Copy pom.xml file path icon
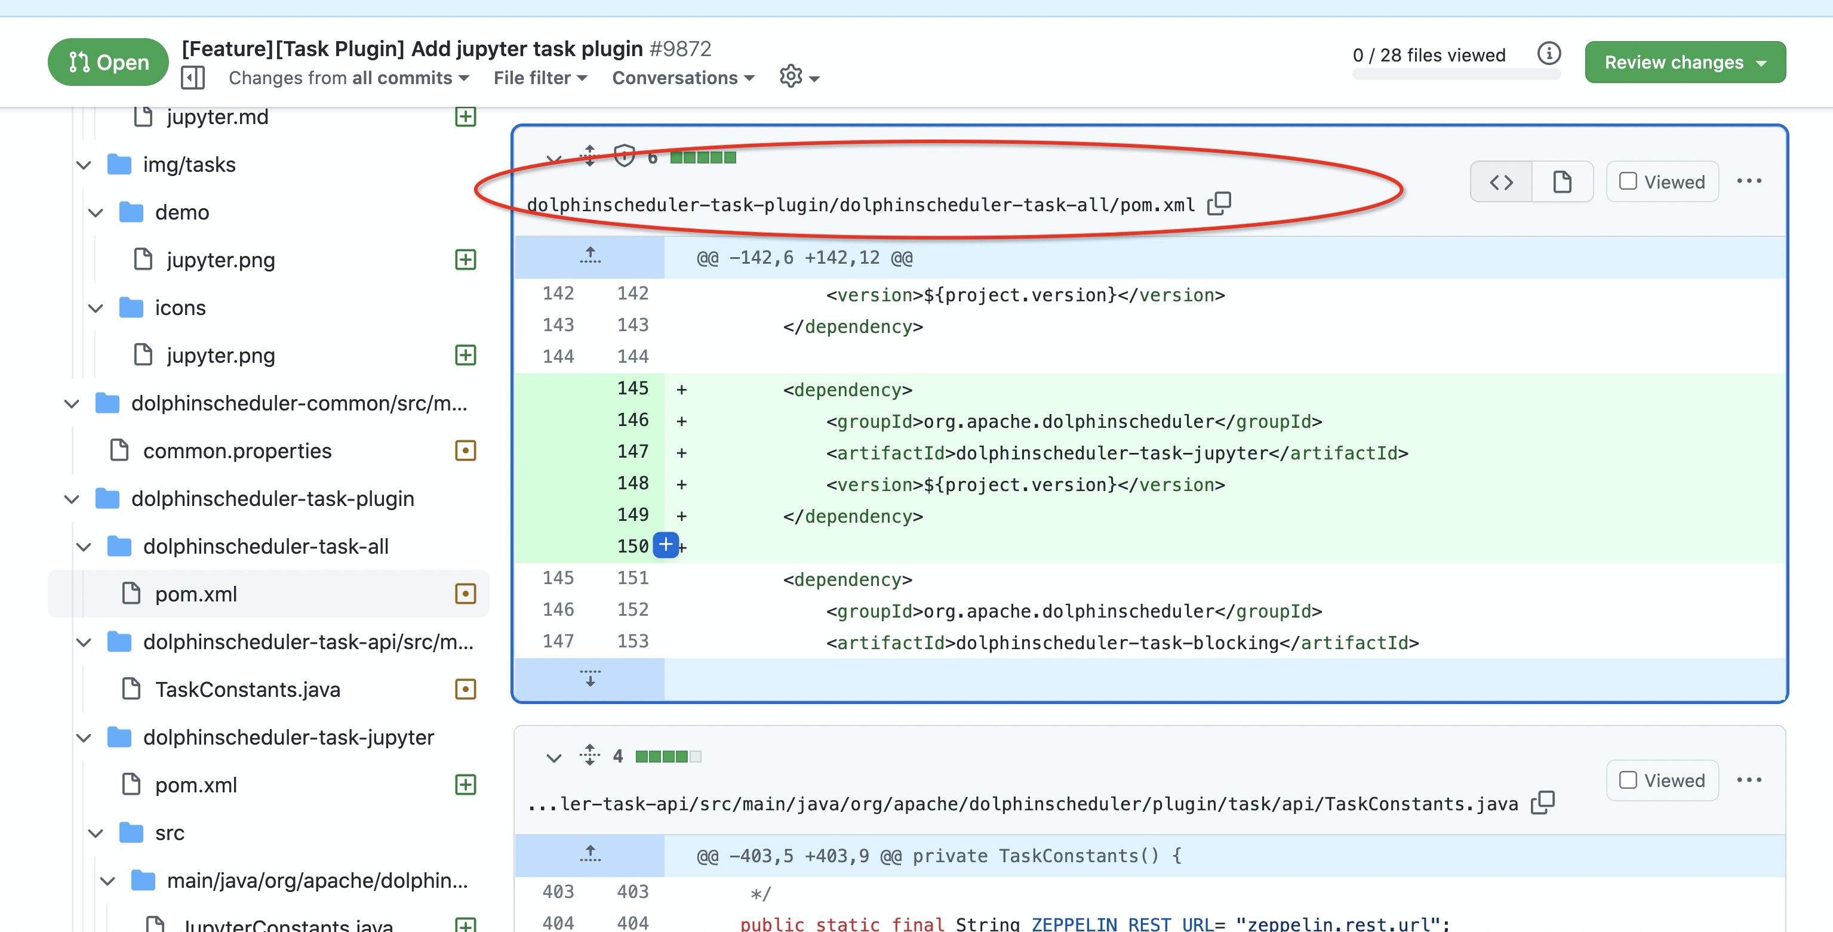The height and width of the screenshot is (932, 1833). pos(1219,204)
